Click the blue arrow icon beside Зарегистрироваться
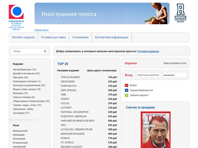 [126, 90]
